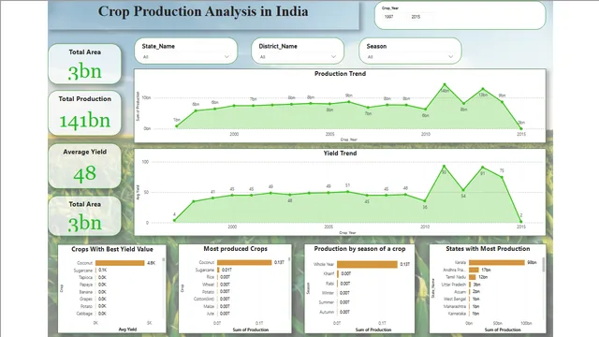Screen dimensions: 599x337
Task: Click scrollbar in Crops With Best Yield Value chart
Action: pyautogui.click(x=164, y=259)
